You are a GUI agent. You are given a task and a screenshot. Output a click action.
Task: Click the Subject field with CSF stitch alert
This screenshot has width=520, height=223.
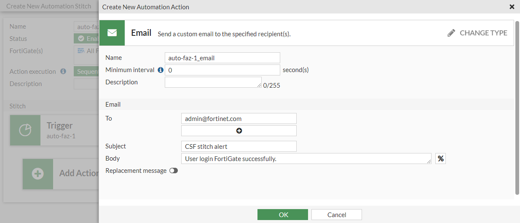pos(239,146)
